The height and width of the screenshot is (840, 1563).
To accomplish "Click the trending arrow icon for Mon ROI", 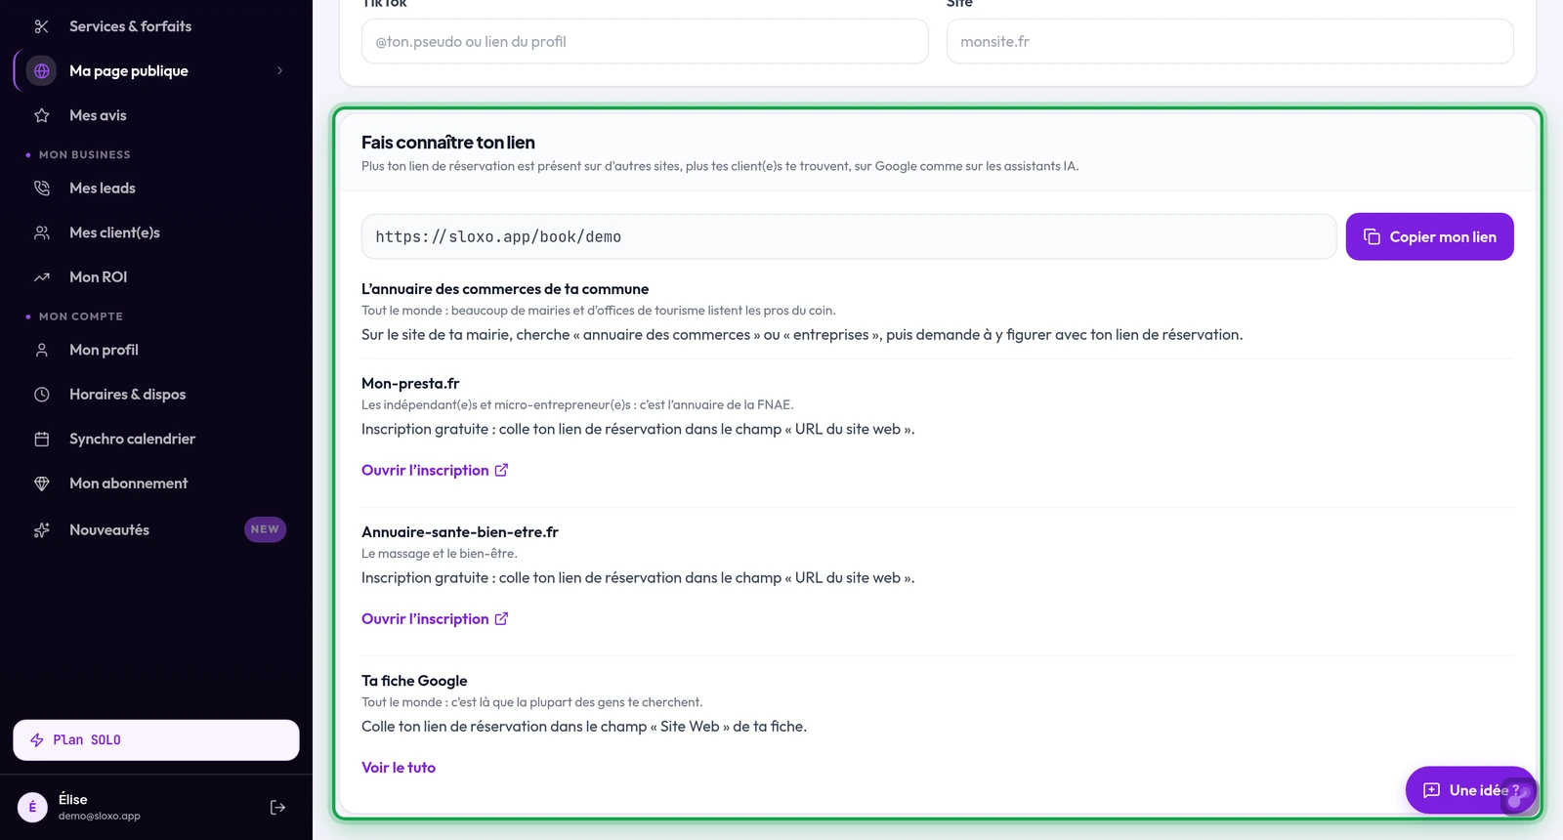I will click(x=42, y=277).
